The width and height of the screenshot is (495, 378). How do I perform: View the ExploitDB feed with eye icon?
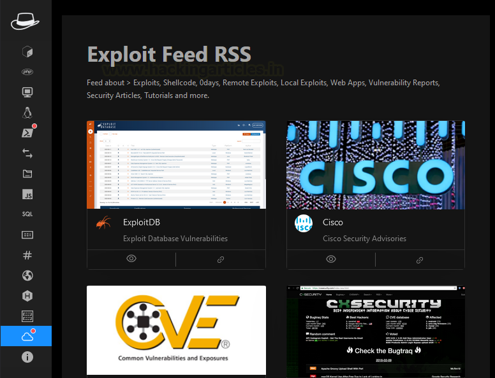tap(131, 258)
